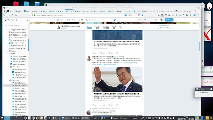The height and width of the screenshot is (120, 213).
Task: Open the Firefox library icon
Action: click(x=159, y=15)
